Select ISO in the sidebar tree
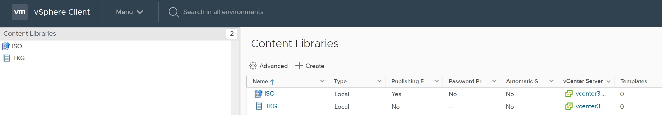 (17, 46)
